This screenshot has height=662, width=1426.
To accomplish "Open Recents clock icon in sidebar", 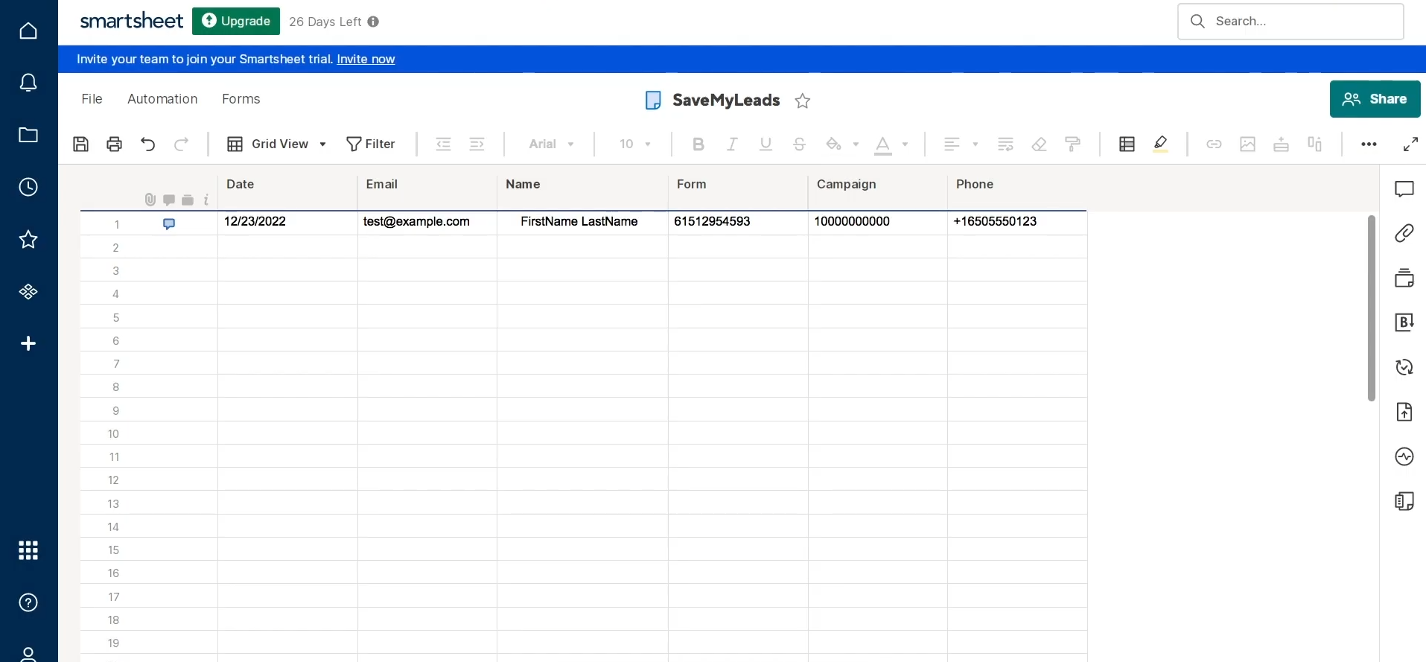I will click(x=28, y=187).
